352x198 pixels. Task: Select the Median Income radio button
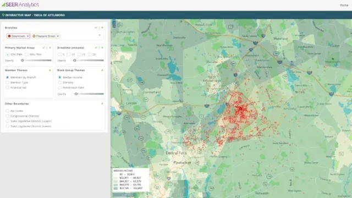click(60, 77)
